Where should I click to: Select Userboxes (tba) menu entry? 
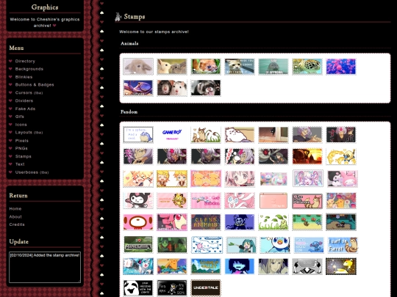32,172
